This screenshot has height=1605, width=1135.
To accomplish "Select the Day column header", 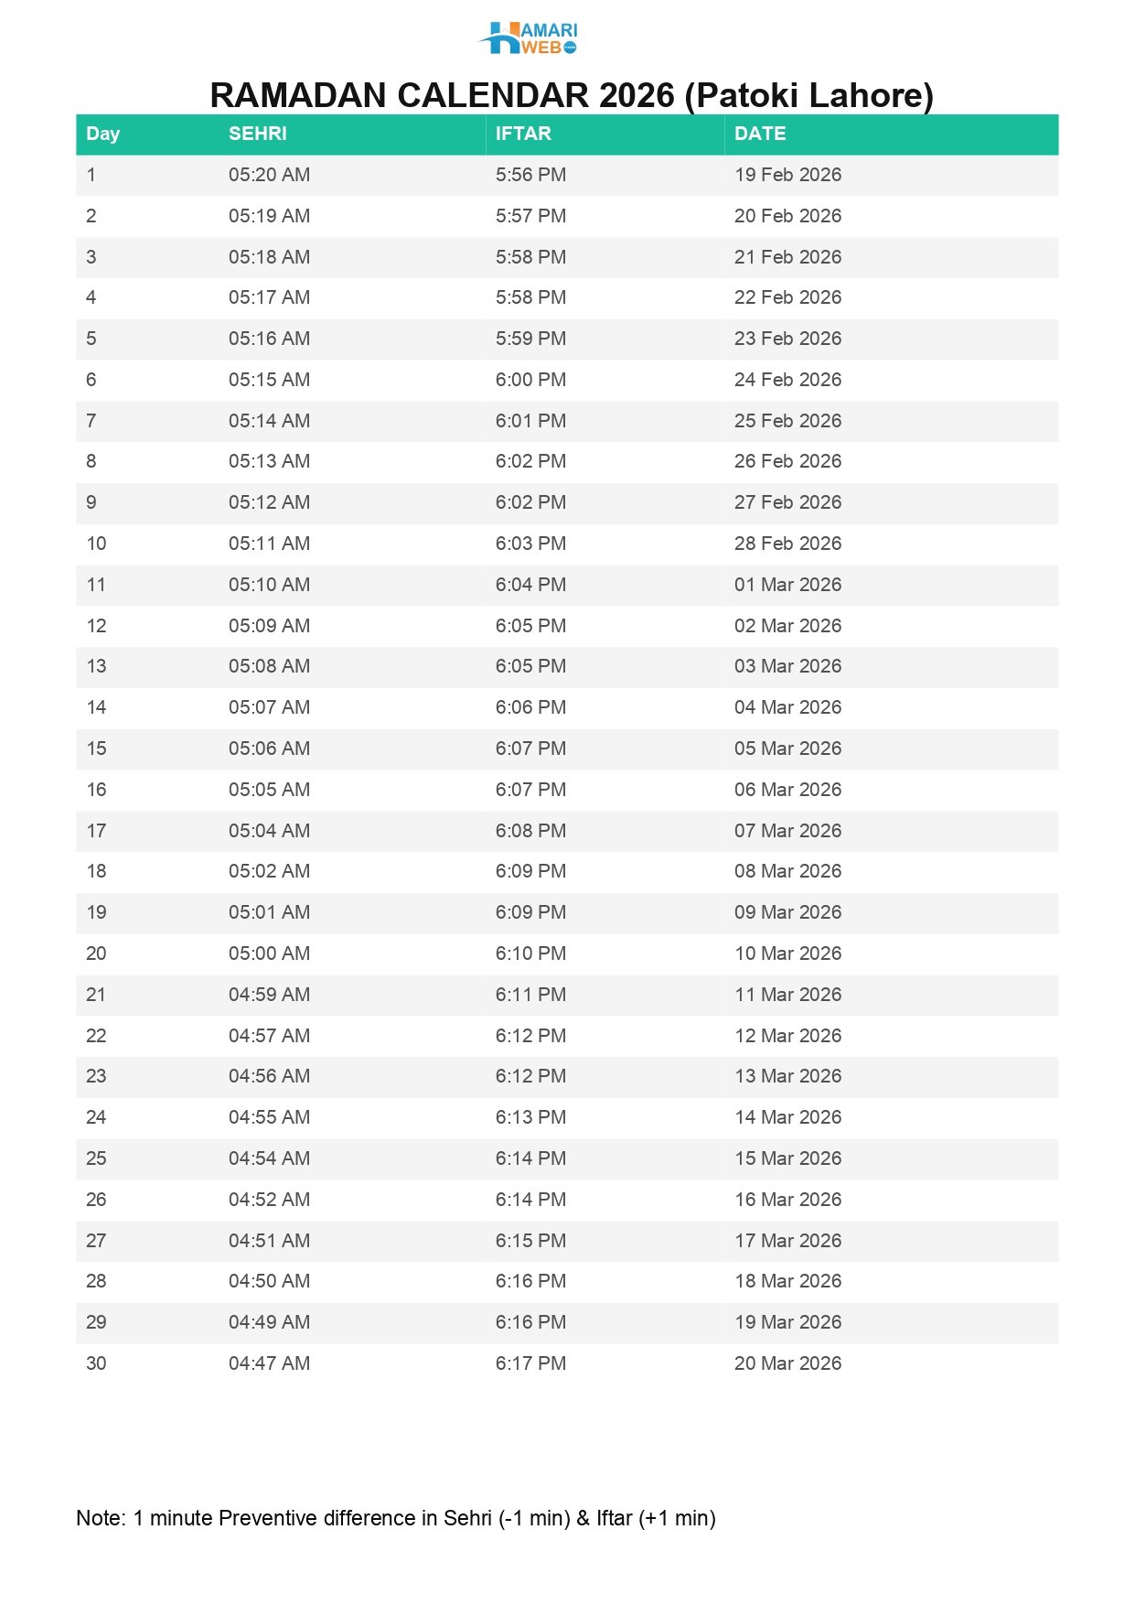I will (x=102, y=134).
